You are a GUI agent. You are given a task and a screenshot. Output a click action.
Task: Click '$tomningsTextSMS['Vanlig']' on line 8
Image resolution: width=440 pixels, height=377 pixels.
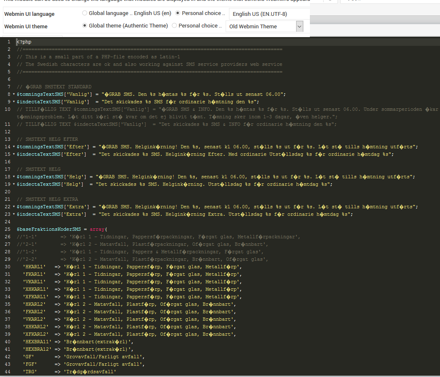tap(55, 94)
